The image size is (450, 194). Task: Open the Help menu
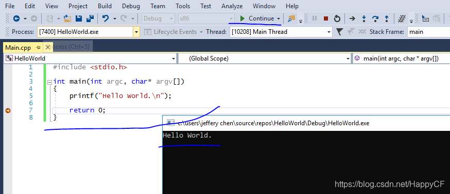(x=292, y=6)
